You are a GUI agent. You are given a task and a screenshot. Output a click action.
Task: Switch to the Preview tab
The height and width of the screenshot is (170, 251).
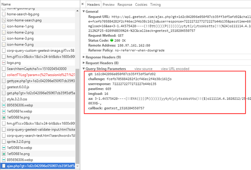(x=108, y=5)
